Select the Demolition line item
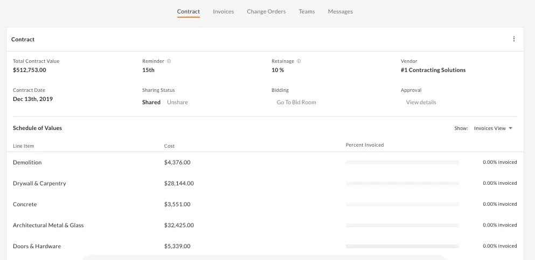The width and height of the screenshot is (535, 260). click(27, 162)
